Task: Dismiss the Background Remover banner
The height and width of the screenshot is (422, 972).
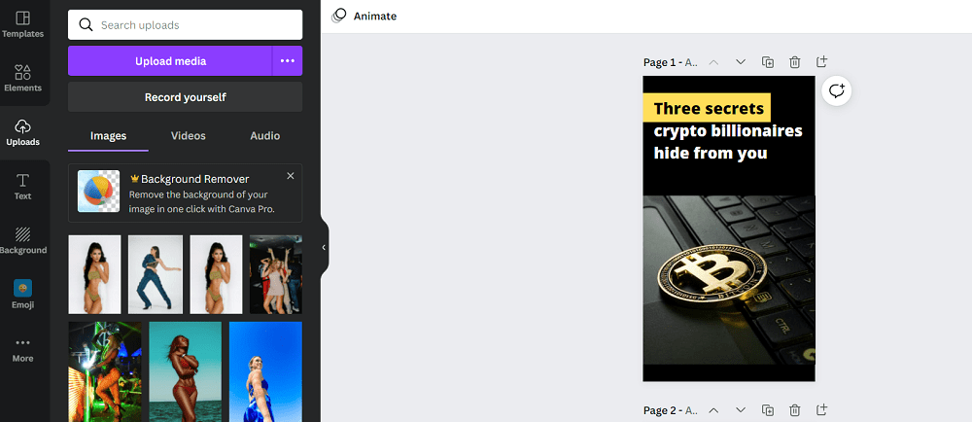Action: click(290, 176)
